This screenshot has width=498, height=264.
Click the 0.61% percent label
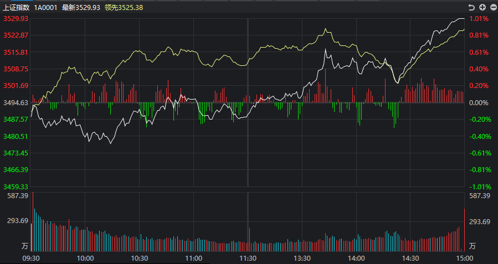(479, 52)
